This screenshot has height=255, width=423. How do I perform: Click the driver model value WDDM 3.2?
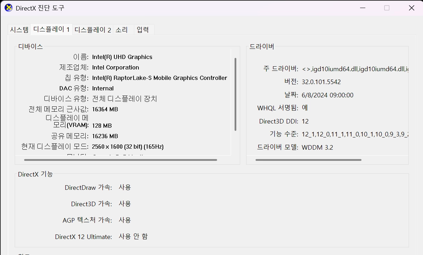pyautogui.click(x=317, y=148)
